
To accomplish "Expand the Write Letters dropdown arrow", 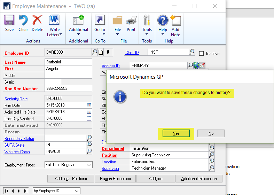I will click(61, 34).
